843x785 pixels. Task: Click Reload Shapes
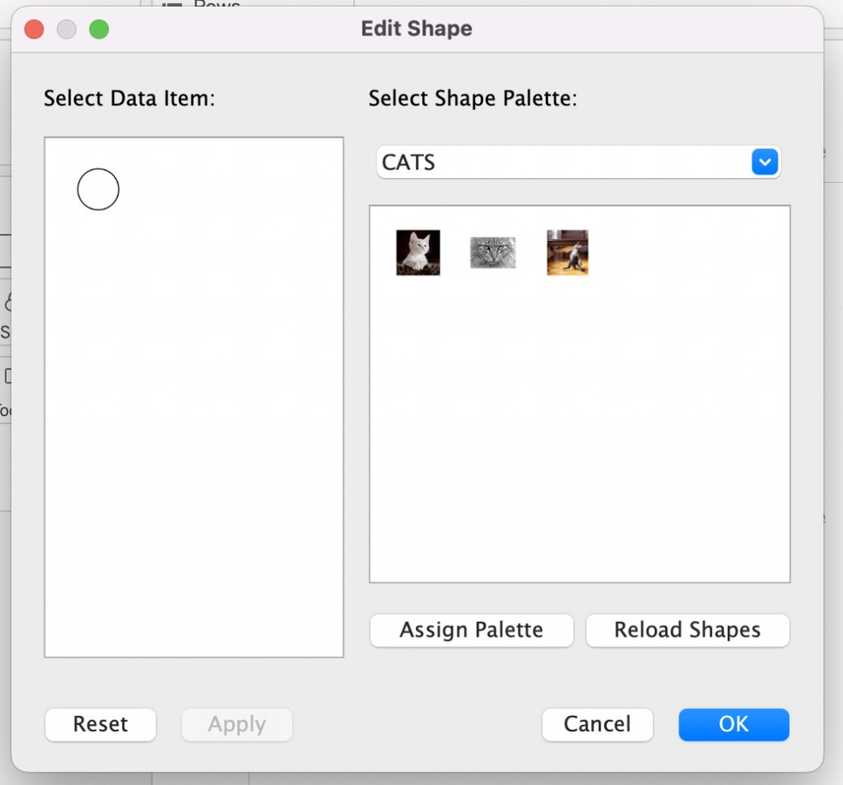(x=687, y=630)
